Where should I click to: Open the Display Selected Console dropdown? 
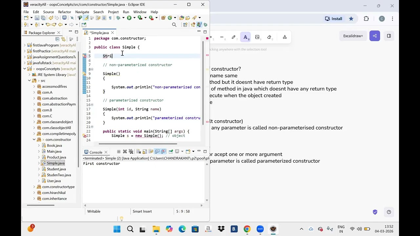(x=182, y=151)
